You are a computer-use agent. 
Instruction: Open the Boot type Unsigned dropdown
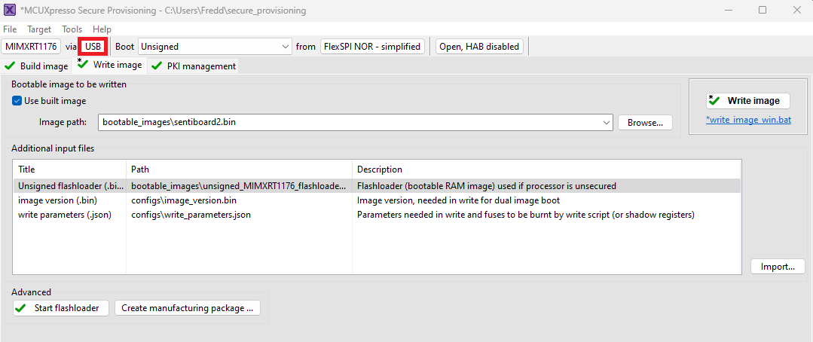tap(215, 47)
